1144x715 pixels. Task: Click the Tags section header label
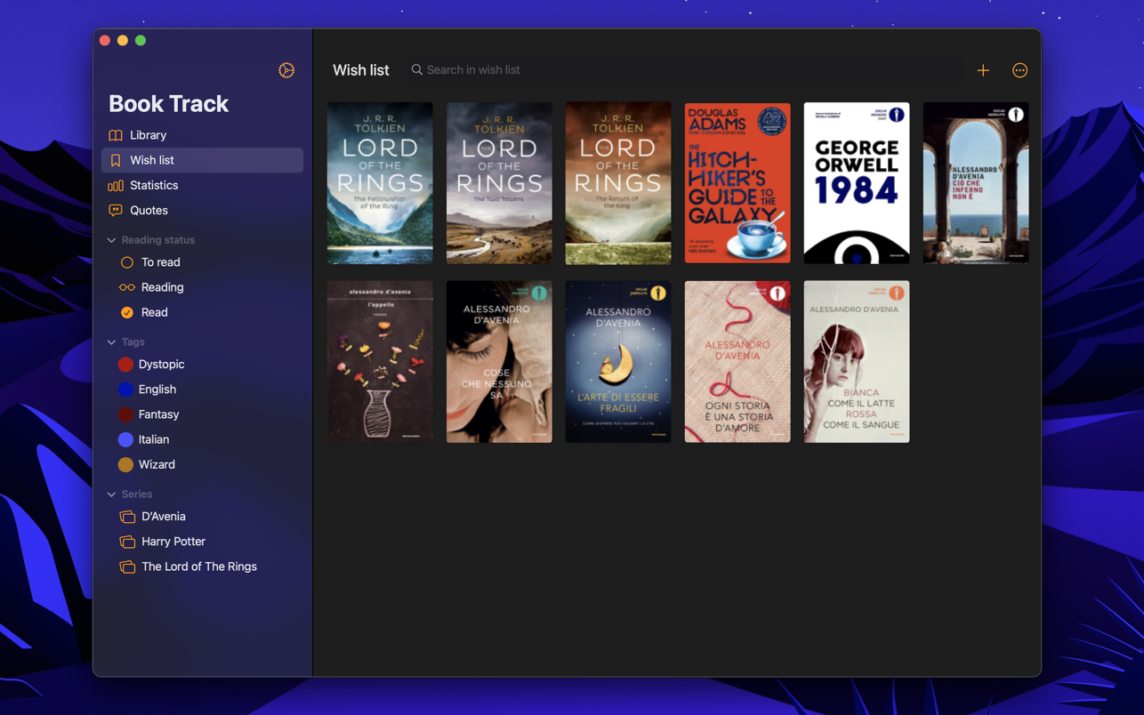133,342
